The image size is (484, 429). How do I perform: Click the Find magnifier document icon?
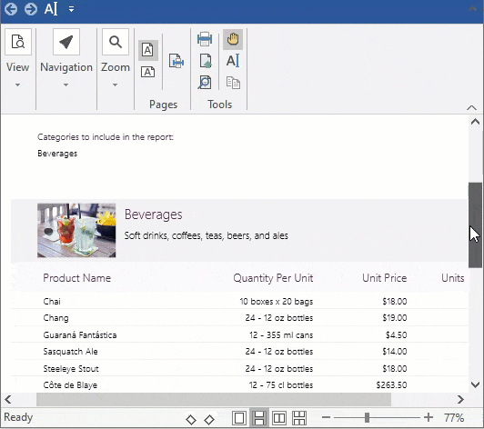(x=205, y=83)
